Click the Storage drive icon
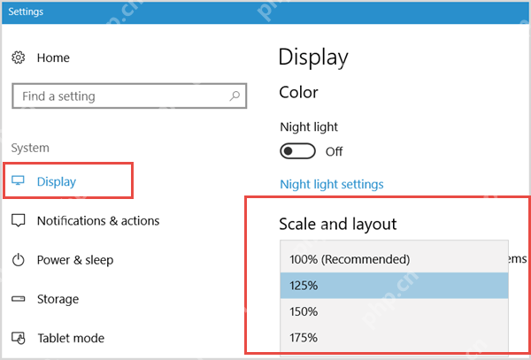 pyautogui.click(x=19, y=299)
